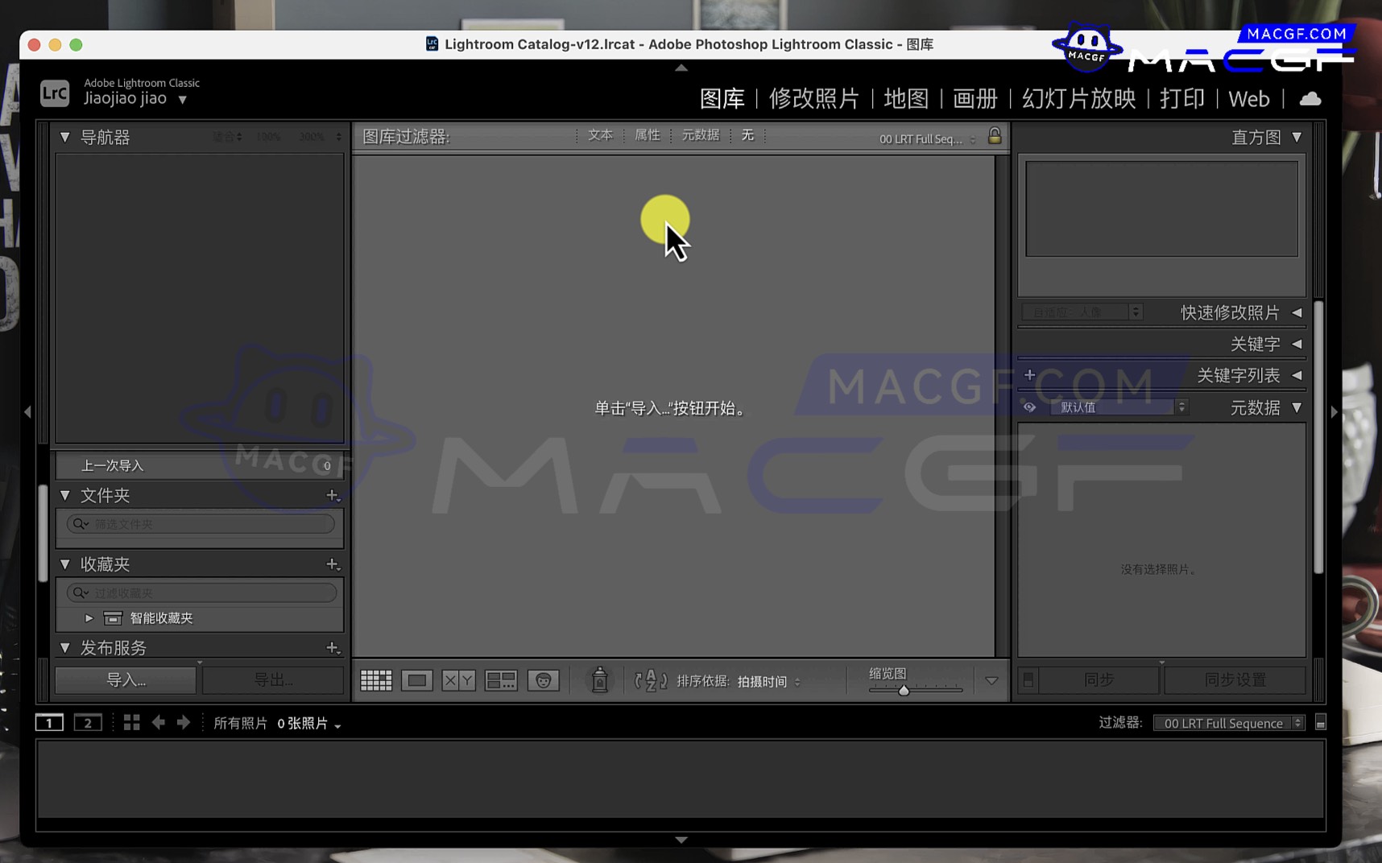This screenshot has height=863, width=1382.
Task: Expand the 智能收藏夹 collection set
Action: tap(89, 618)
